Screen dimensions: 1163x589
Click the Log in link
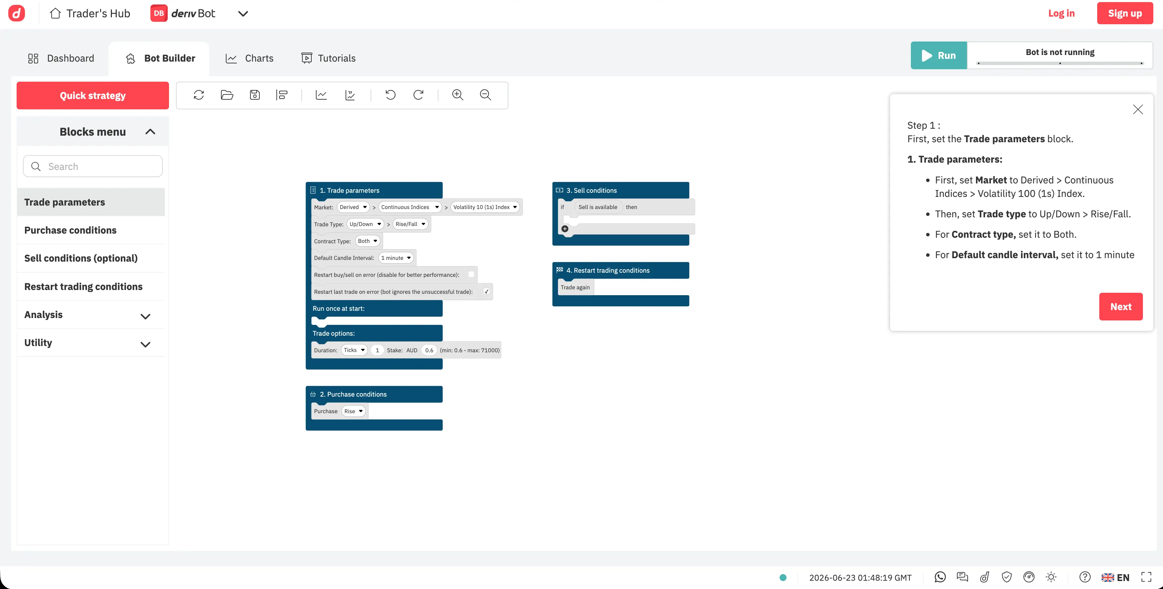click(x=1062, y=13)
